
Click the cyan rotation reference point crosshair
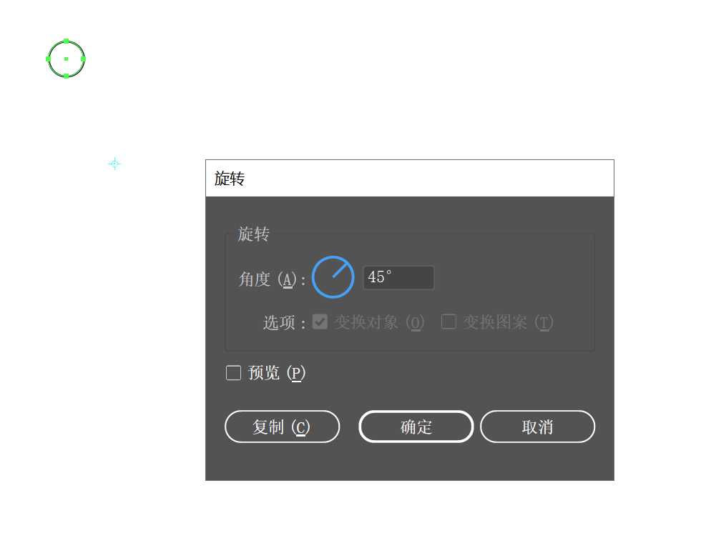pyautogui.click(x=114, y=164)
